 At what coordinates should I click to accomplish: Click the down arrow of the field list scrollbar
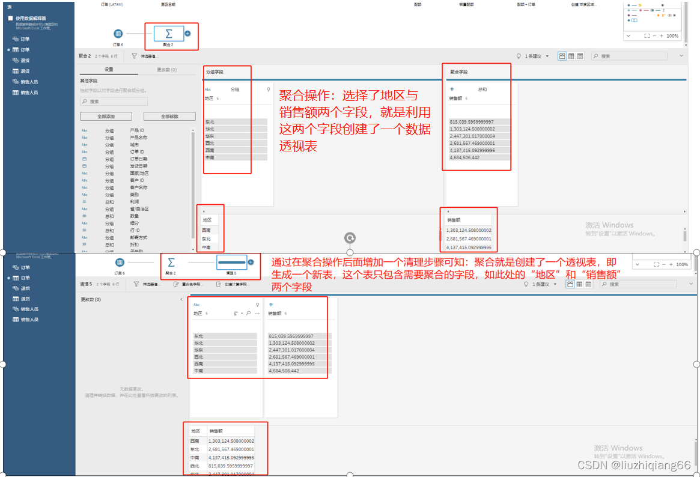[x=193, y=249]
